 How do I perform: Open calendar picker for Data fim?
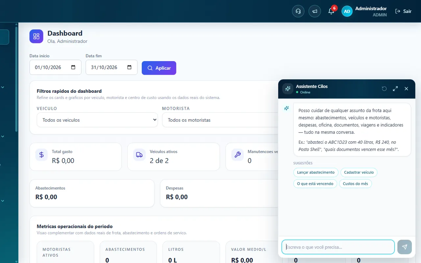(x=129, y=67)
